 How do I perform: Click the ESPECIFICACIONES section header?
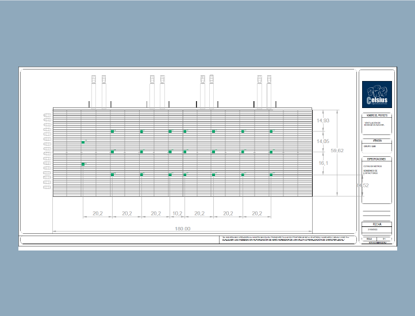pyautogui.click(x=377, y=159)
